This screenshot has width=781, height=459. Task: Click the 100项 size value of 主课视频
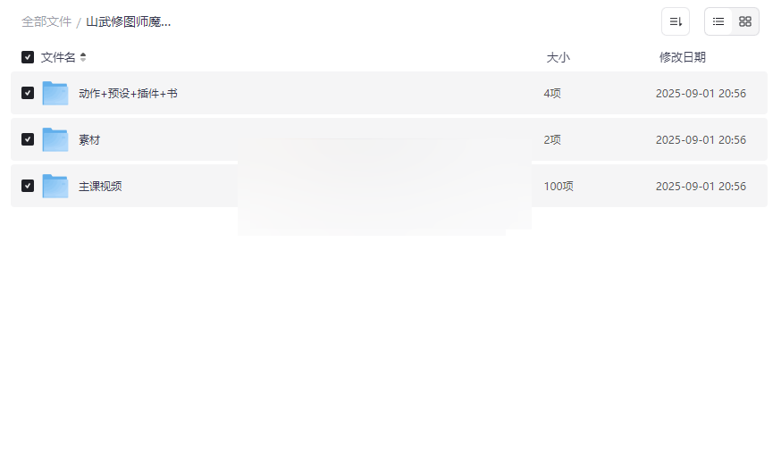(x=558, y=186)
